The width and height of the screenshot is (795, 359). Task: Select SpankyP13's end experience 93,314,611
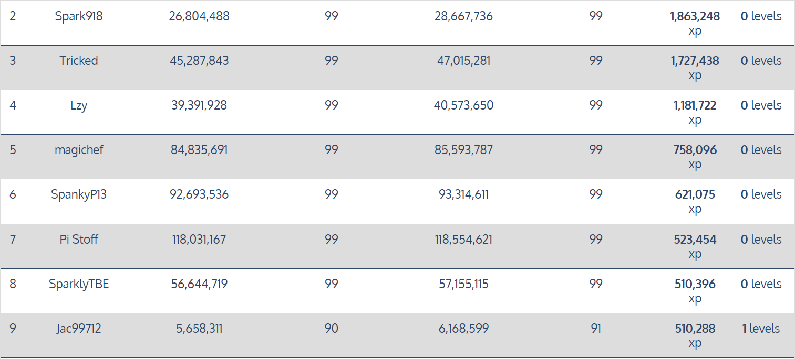(x=463, y=194)
